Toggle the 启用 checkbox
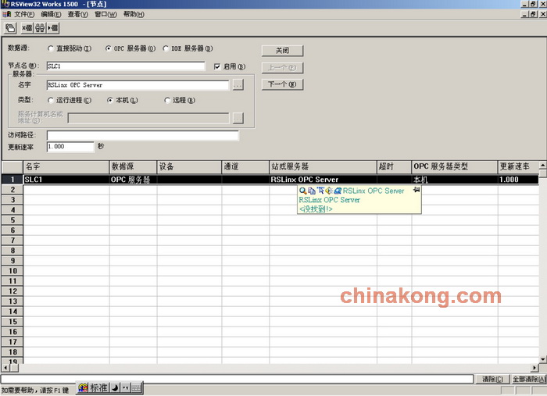The image size is (547, 396). click(217, 66)
